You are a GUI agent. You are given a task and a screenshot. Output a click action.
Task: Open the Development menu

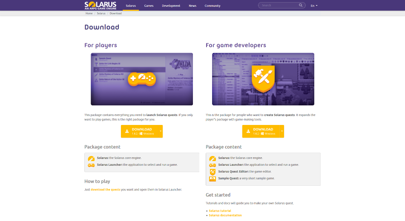pos(171,6)
